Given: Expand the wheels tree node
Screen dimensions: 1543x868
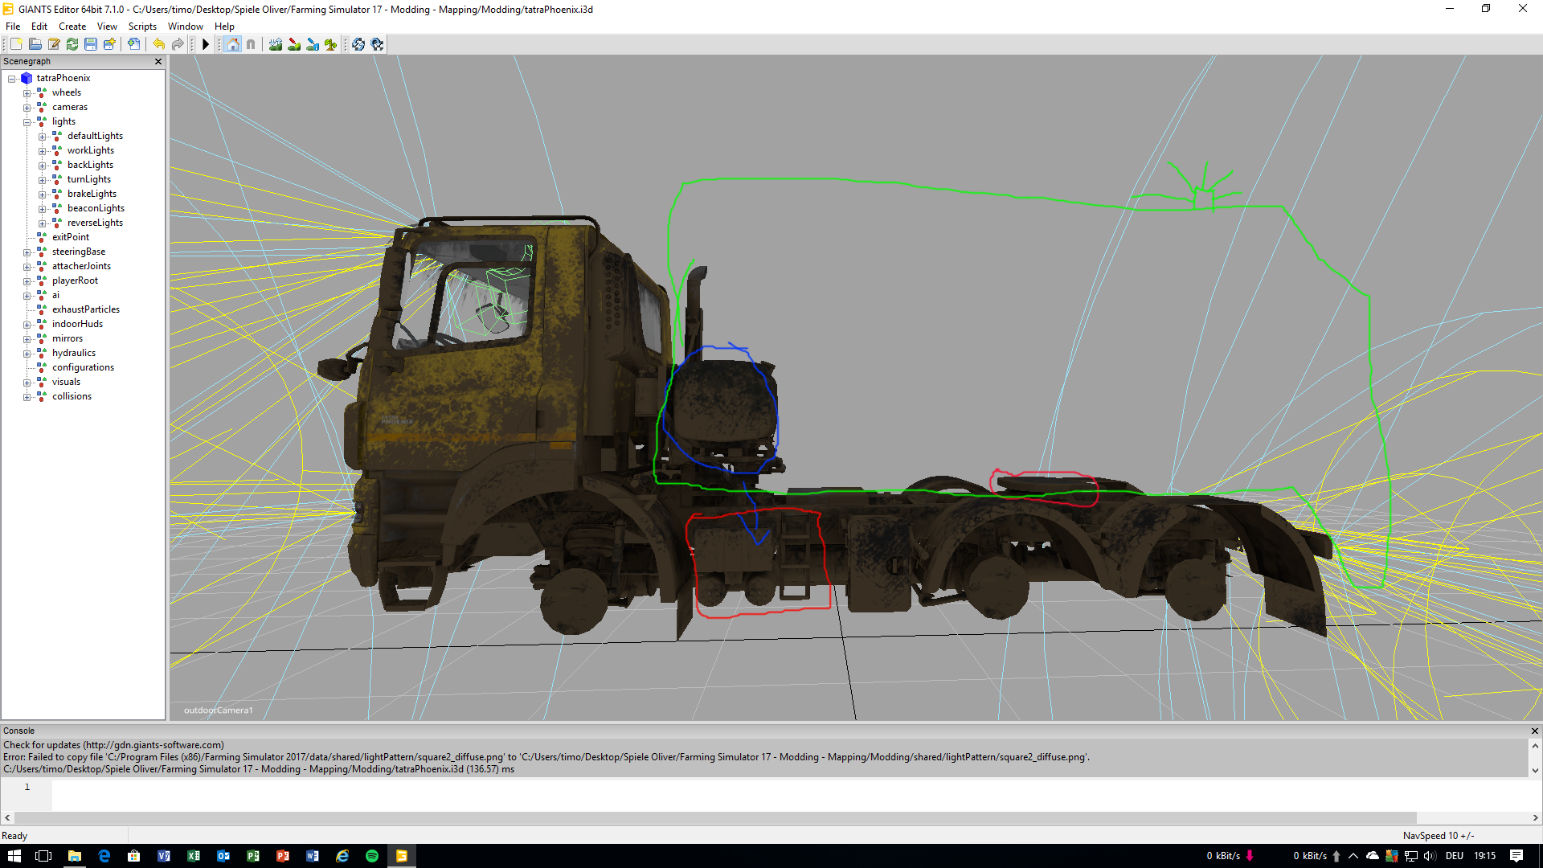Looking at the screenshot, I should coord(27,93).
